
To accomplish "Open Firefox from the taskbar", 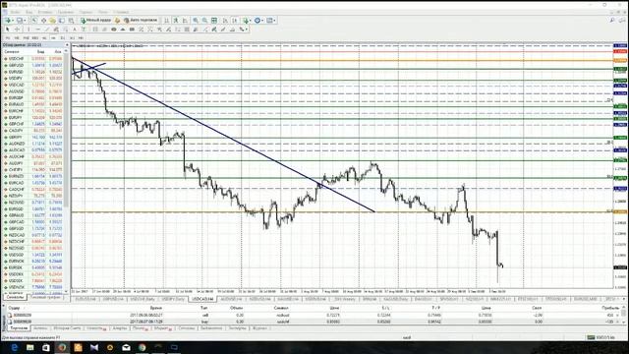I will click(62, 347).
